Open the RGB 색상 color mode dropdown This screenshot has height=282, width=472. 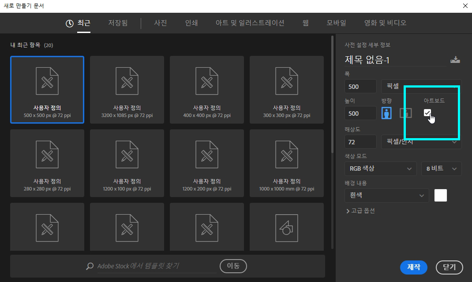[x=380, y=168]
